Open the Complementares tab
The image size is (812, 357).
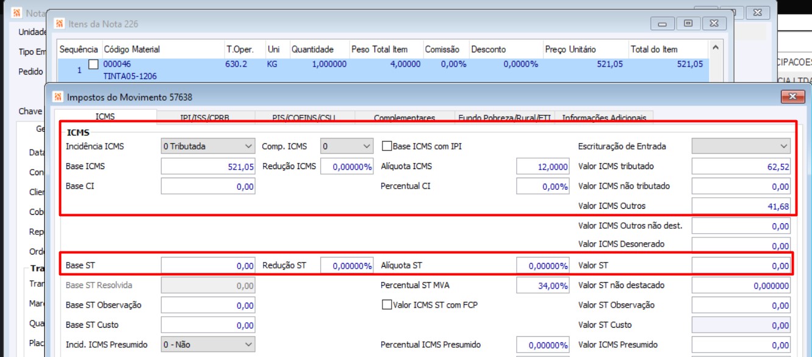404,117
